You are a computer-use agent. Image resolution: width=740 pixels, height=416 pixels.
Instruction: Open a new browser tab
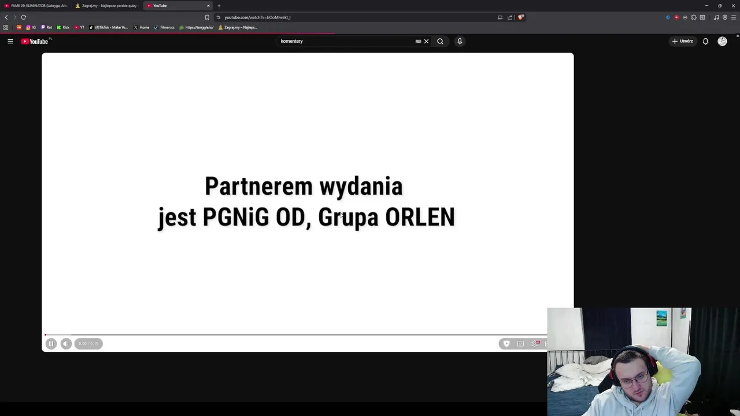(x=219, y=6)
